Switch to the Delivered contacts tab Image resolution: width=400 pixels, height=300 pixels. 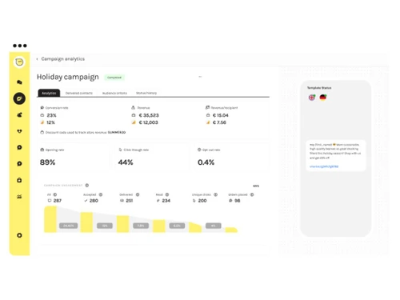pos(79,93)
